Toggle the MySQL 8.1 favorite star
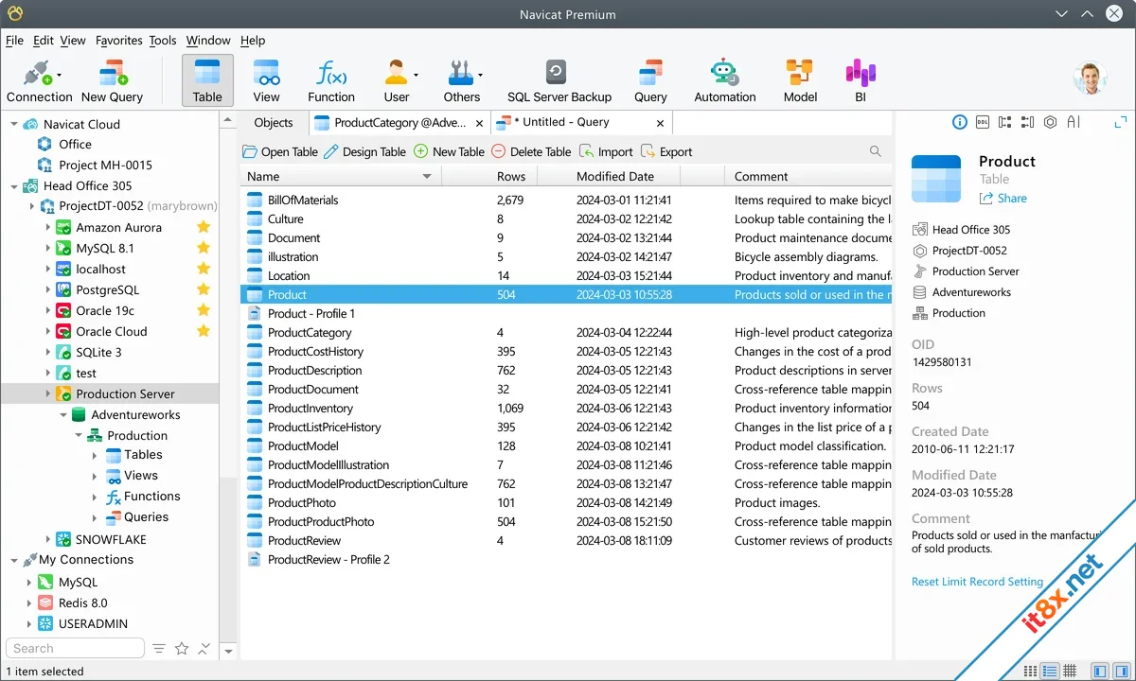1136x681 pixels. tap(203, 248)
